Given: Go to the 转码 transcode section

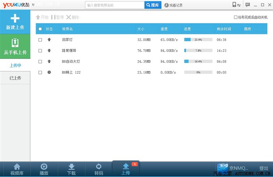Looking at the screenshot, I should coord(99,169).
